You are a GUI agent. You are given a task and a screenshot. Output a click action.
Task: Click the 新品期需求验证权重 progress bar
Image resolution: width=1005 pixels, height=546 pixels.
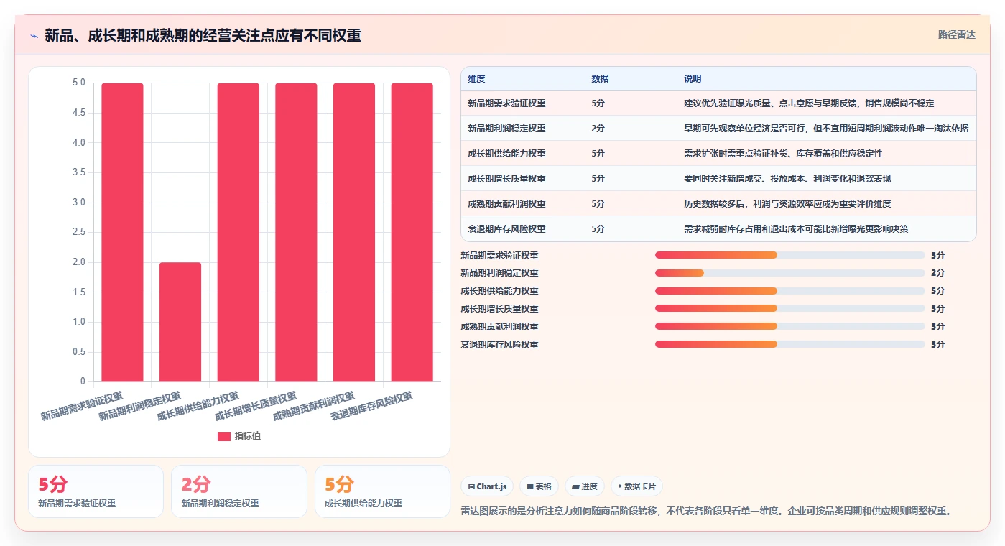click(x=789, y=255)
